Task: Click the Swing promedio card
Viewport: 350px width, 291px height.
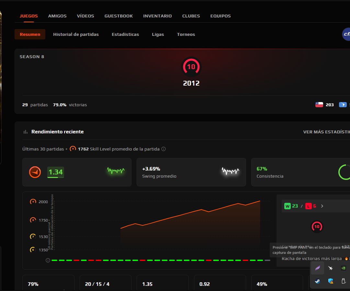Action: click(191, 172)
